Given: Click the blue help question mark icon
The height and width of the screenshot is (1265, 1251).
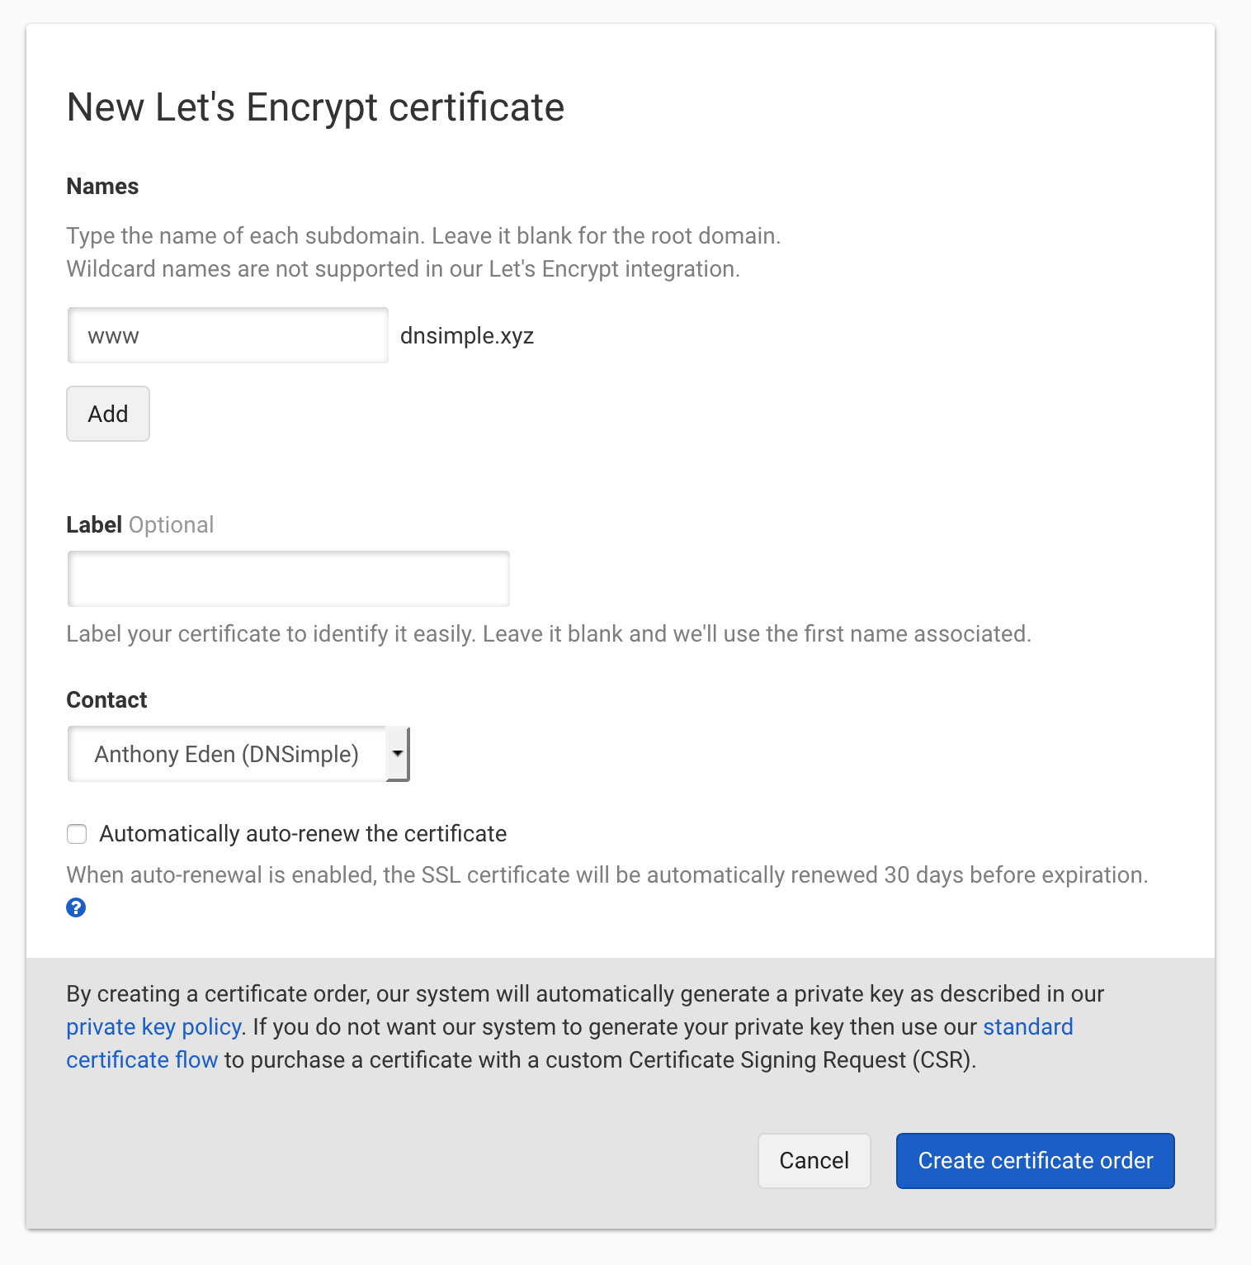Looking at the screenshot, I should (76, 907).
